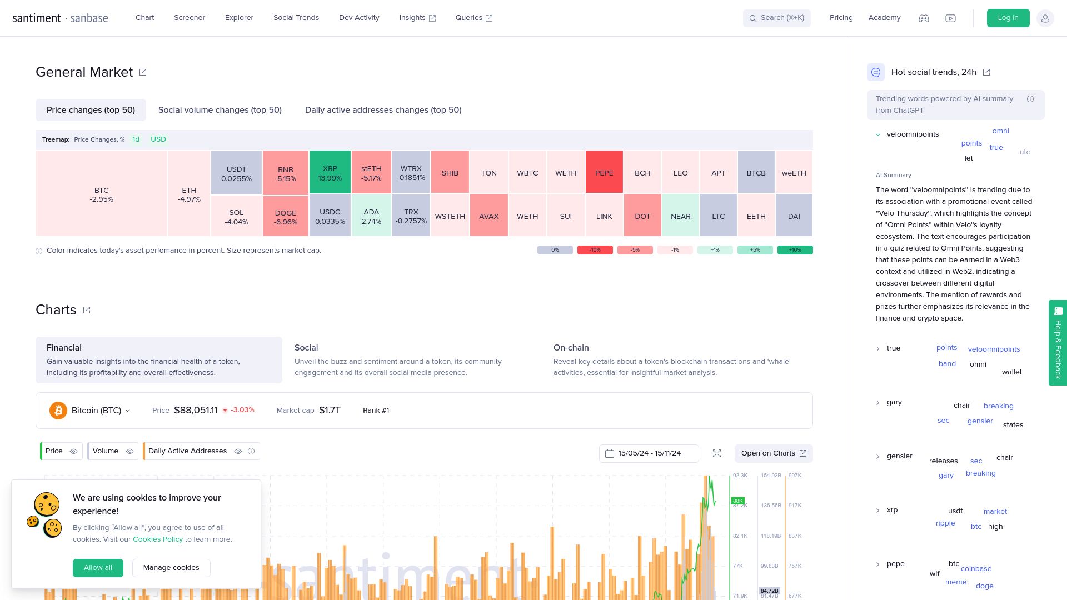1067x600 pixels.
Task: Open the user profile avatar icon
Action: coord(1045,18)
